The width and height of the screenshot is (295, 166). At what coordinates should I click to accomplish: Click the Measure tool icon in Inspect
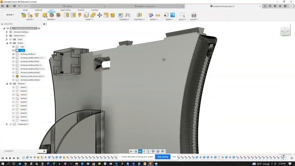[x=158, y=15]
